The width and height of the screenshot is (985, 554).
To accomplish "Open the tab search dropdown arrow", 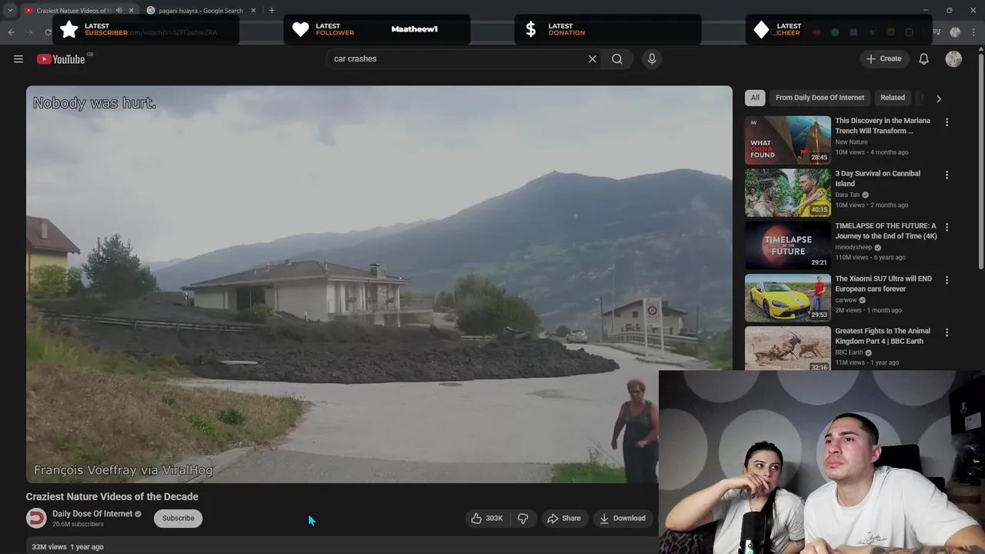I will pyautogui.click(x=10, y=11).
